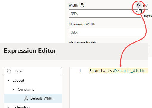This screenshot has width=152, height=108.
Task: Click line number 1 in the editor gutter
Action: (x=80, y=71)
